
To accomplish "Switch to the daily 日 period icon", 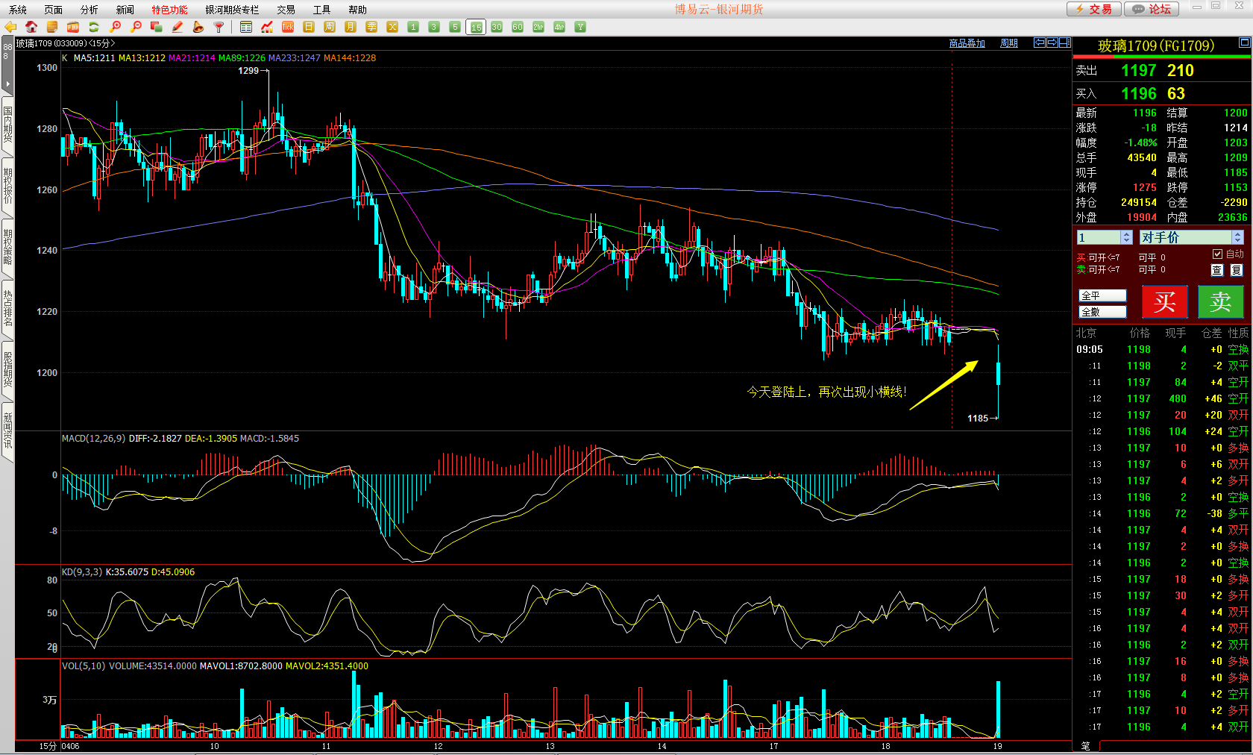I will coord(309,27).
